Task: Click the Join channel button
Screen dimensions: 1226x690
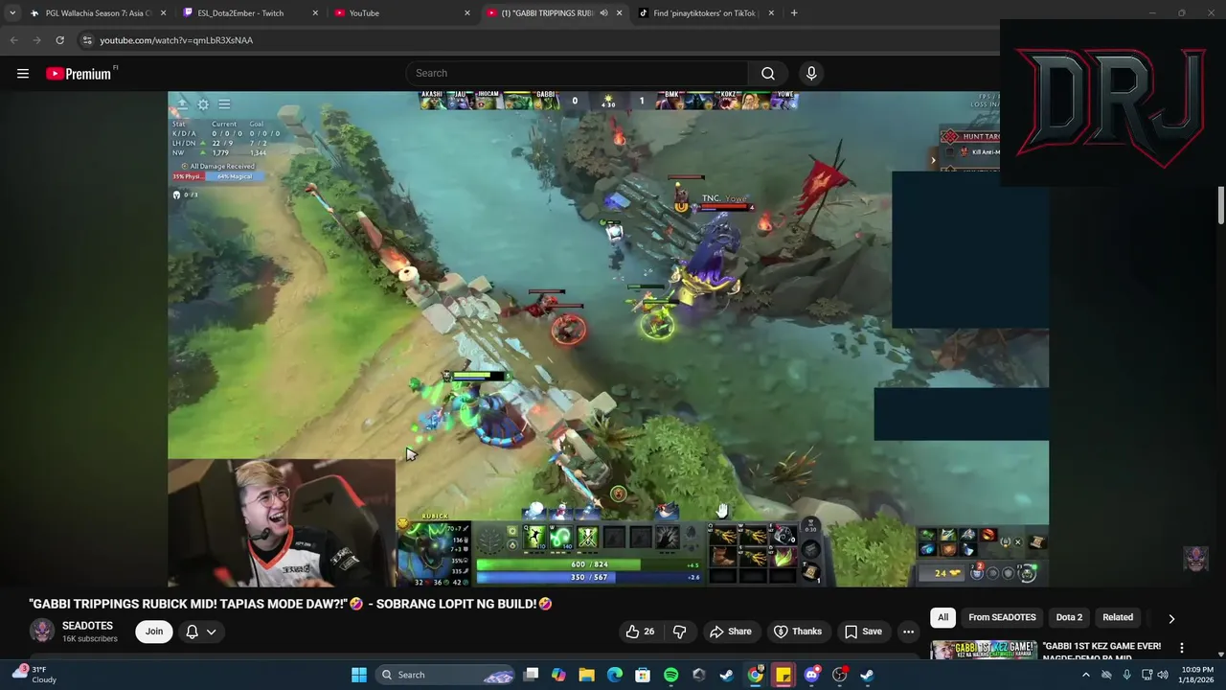Action: [154, 632]
